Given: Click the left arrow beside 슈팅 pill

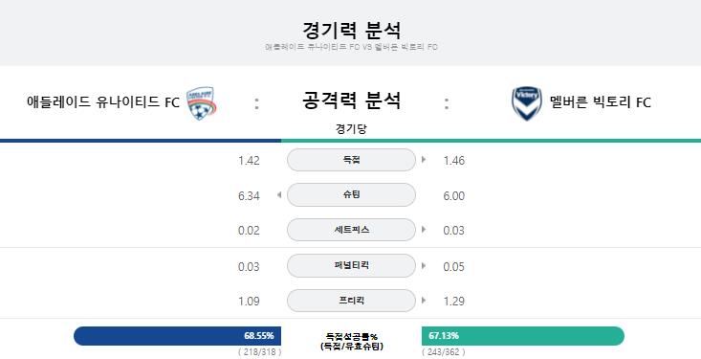Looking at the screenshot, I should [279, 194].
